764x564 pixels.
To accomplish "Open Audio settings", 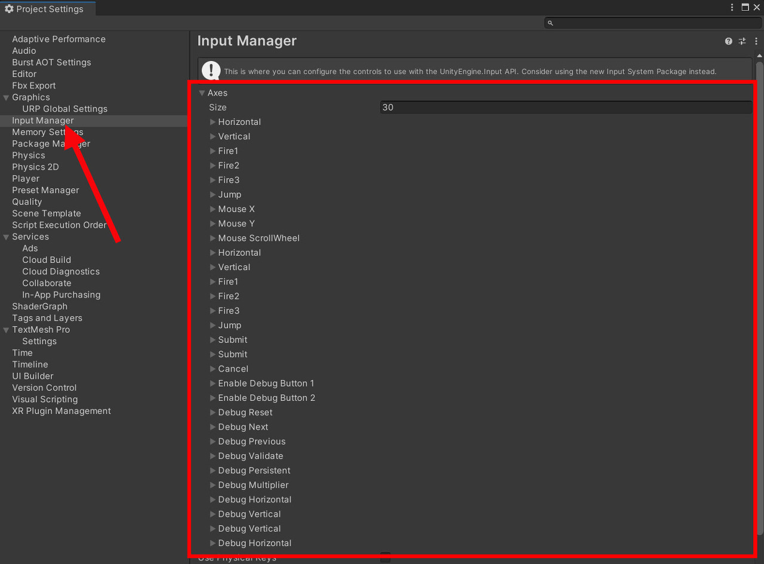I will point(24,51).
